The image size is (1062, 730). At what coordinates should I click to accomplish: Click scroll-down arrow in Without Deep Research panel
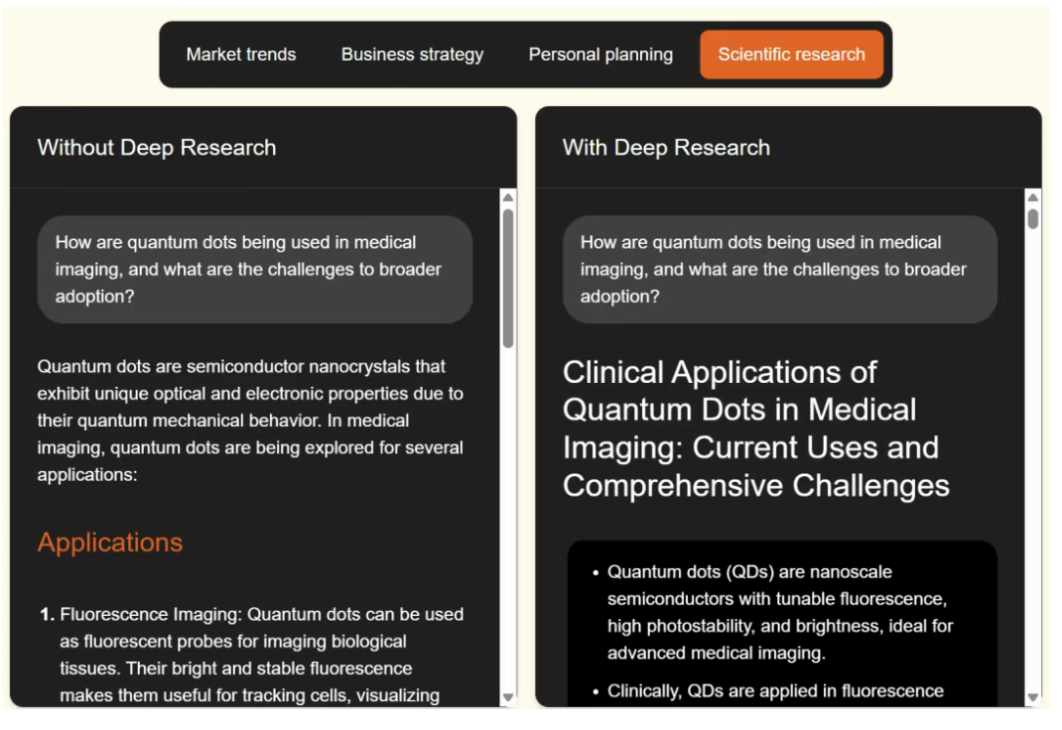coord(508,697)
